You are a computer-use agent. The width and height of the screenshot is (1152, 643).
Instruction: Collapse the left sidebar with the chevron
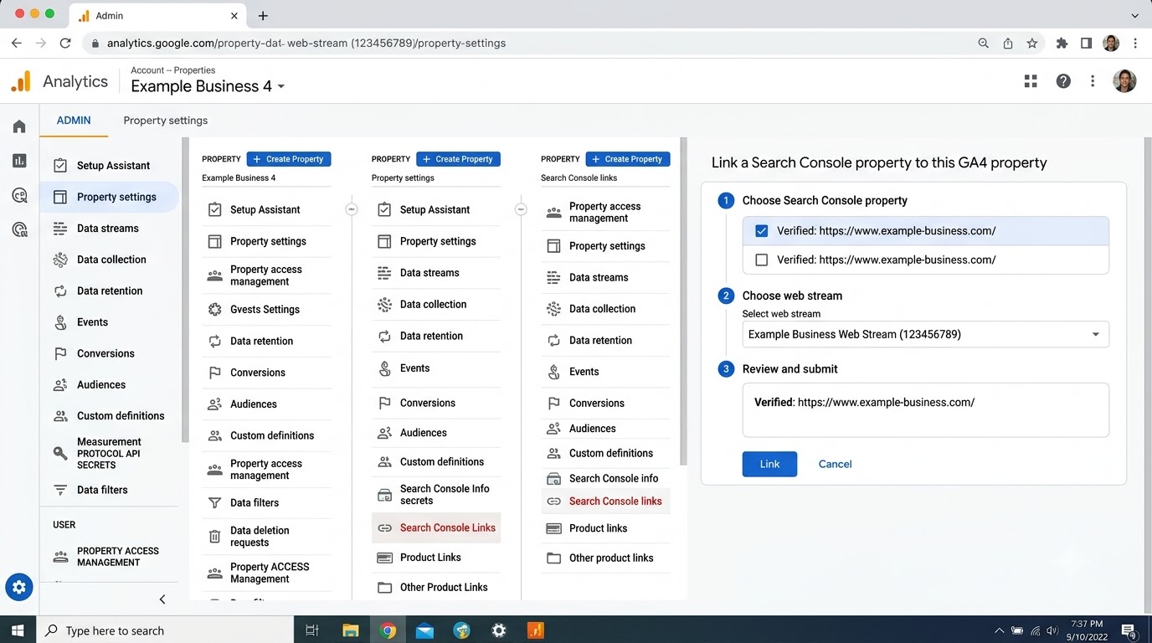point(162,599)
